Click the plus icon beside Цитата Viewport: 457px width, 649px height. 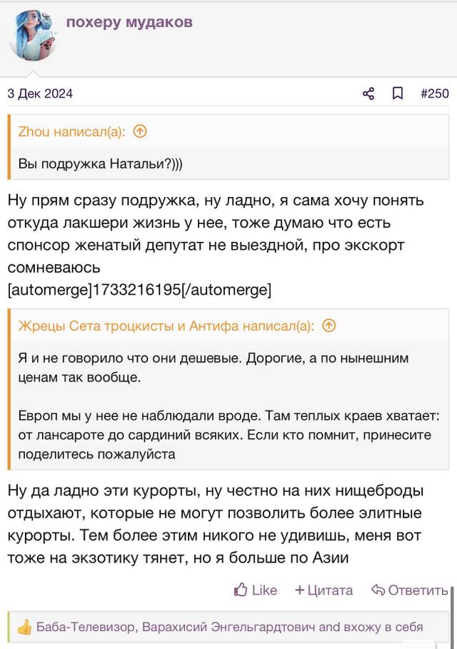point(300,590)
